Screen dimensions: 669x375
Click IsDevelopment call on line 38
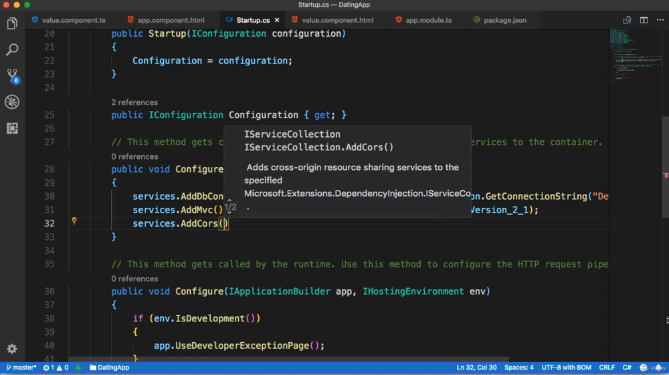210,318
